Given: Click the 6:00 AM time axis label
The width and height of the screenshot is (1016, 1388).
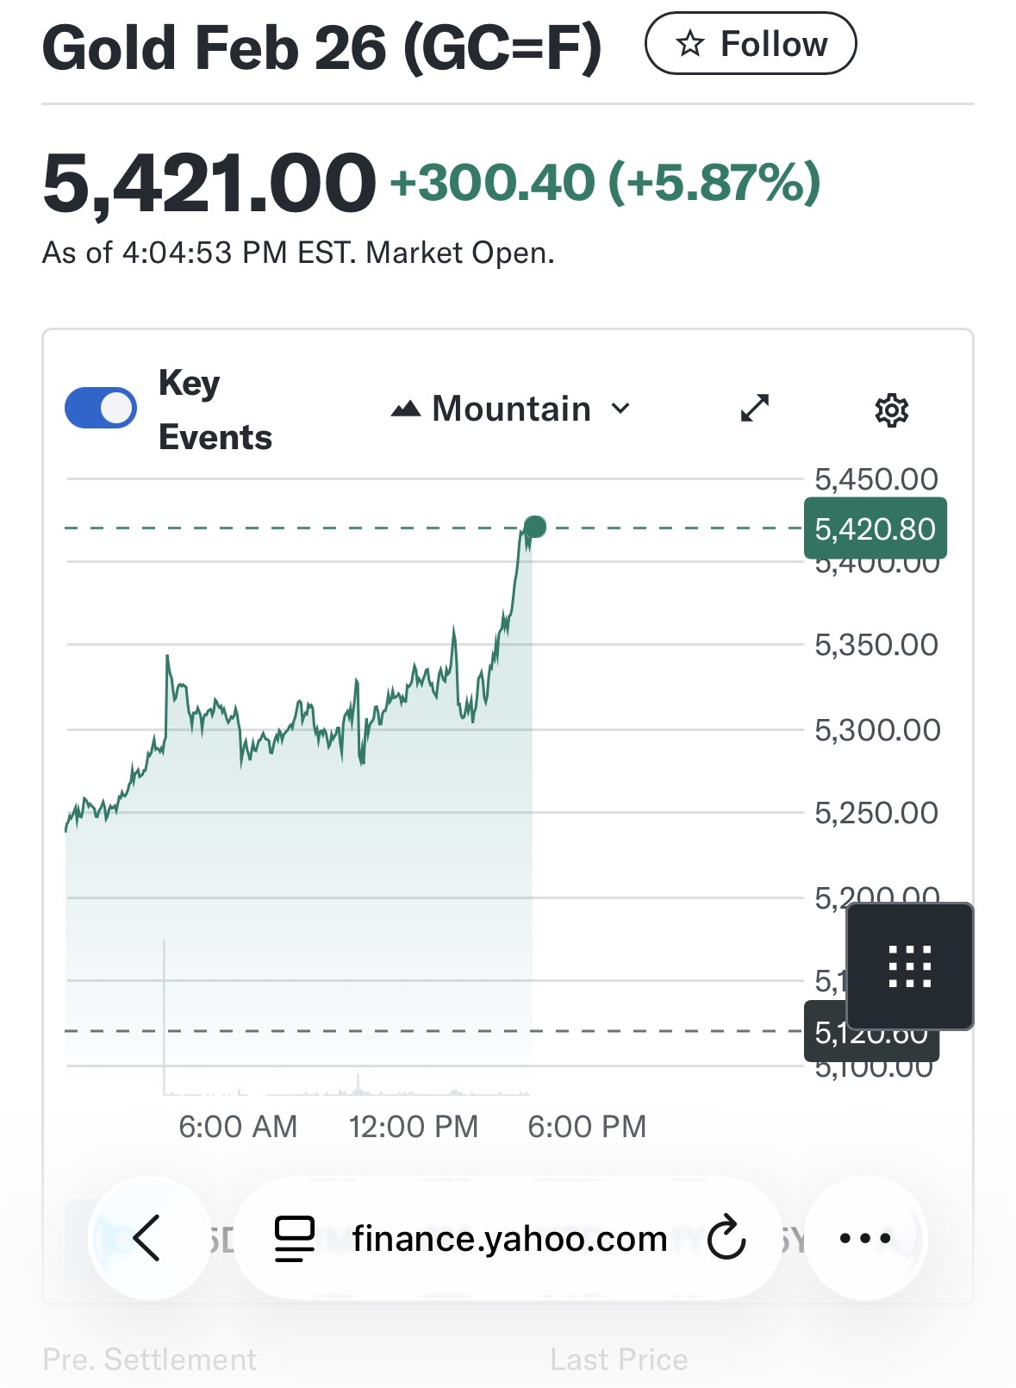Looking at the screenshot, I should (238, 1126).
